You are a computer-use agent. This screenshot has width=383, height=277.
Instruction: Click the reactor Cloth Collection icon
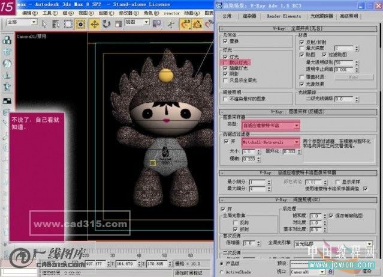tap(7, 52)
